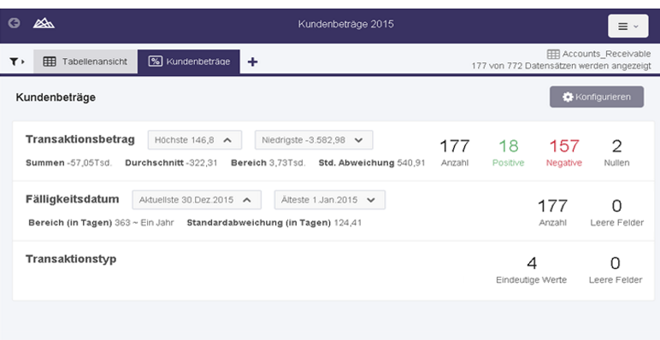Image resolution: width=660 pixels, height=340 pixels.
Task: Open the hamburger menu dropdown
Action: point(628,26)
